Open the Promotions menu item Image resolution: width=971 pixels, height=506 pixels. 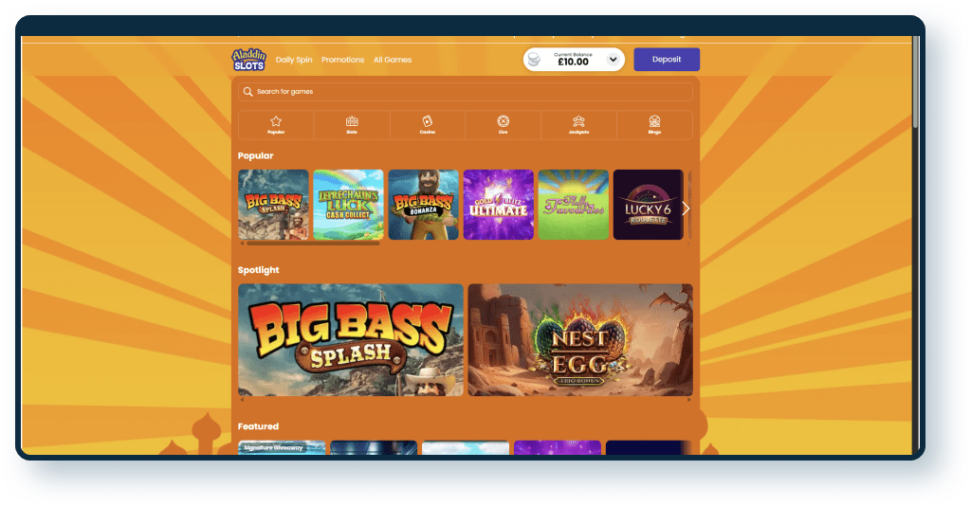342,60
